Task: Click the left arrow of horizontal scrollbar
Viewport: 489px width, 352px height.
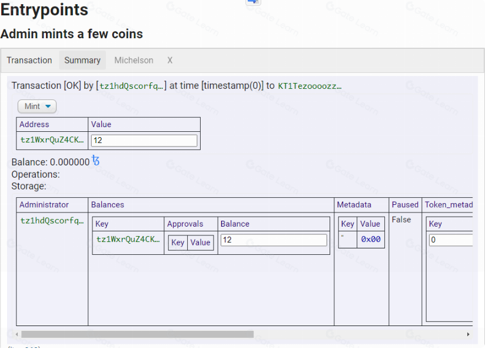Action: pos(16,334)
